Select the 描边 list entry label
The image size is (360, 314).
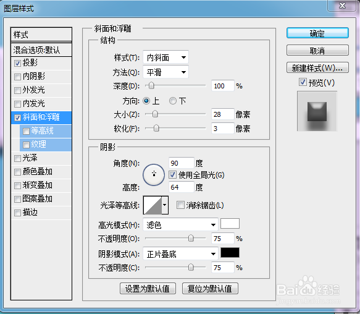30,213
